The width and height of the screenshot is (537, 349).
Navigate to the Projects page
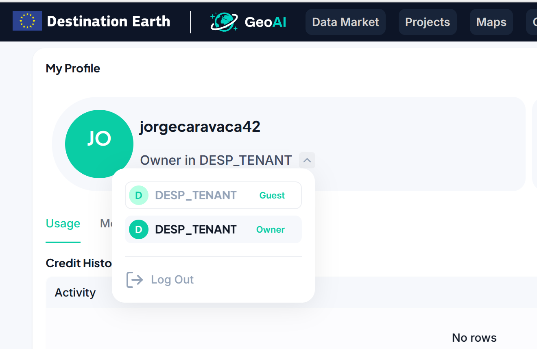tap(427, 22)
